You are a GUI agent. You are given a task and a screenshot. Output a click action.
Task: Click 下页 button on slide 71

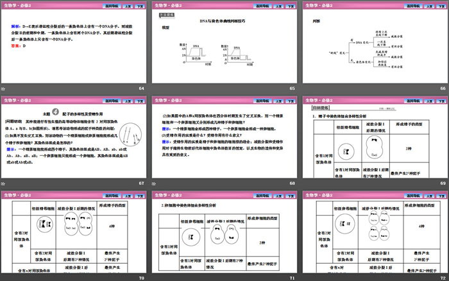click(291, 196)
